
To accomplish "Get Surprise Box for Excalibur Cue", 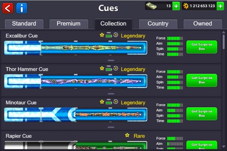I will click(x=202, y=47).
